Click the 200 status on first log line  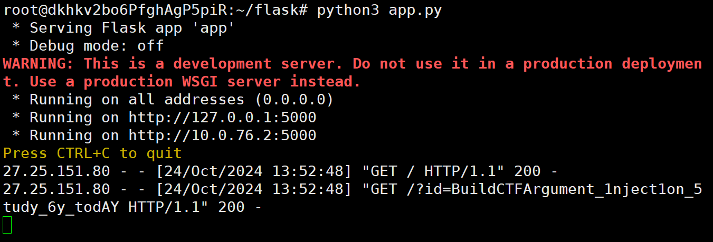tap(527, 171)
